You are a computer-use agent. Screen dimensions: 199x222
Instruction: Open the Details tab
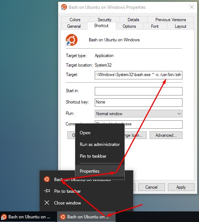[134, 19]
